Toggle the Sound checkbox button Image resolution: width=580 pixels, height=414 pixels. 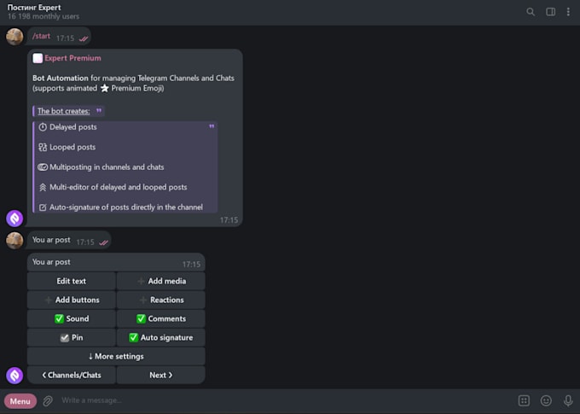click(72, 318)
